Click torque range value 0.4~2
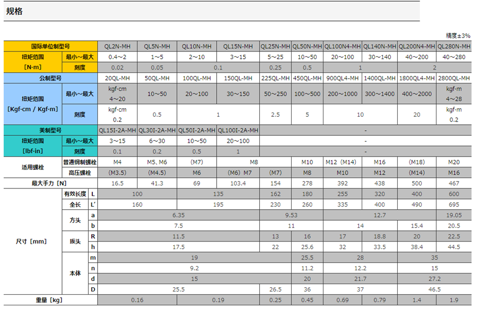 click(117, 57)
